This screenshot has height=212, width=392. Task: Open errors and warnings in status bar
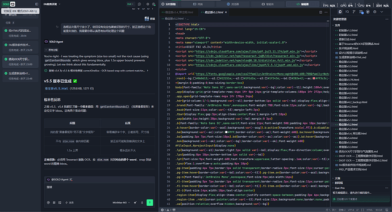point(166,210)
